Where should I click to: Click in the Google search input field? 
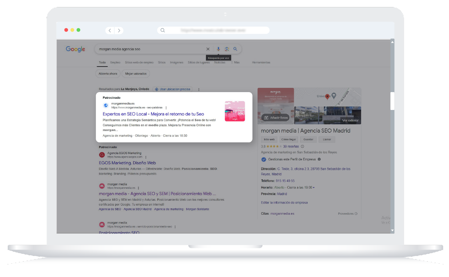tap(151, 49)
